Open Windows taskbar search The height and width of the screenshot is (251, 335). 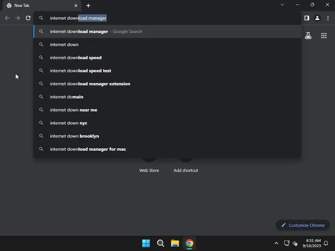pos(160,243)
